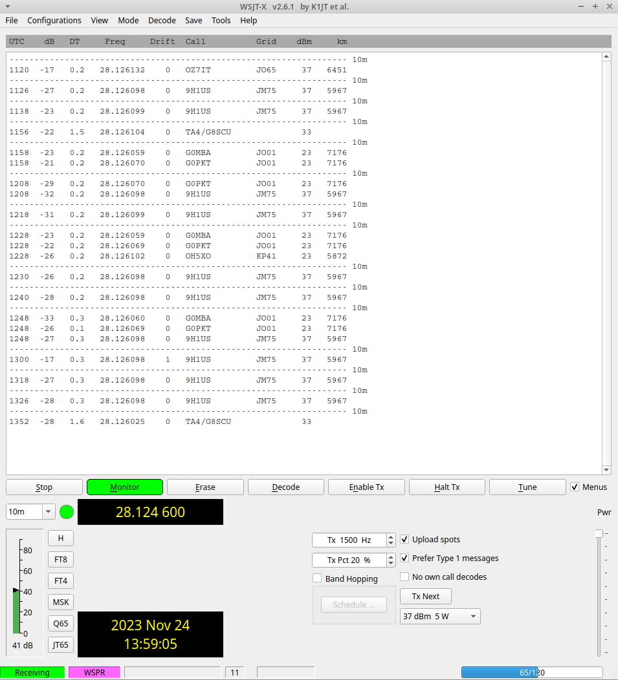Adjust the Pwr slider handle
The image size is (618, 680).
pyautogui.click(x=599, y=533)
